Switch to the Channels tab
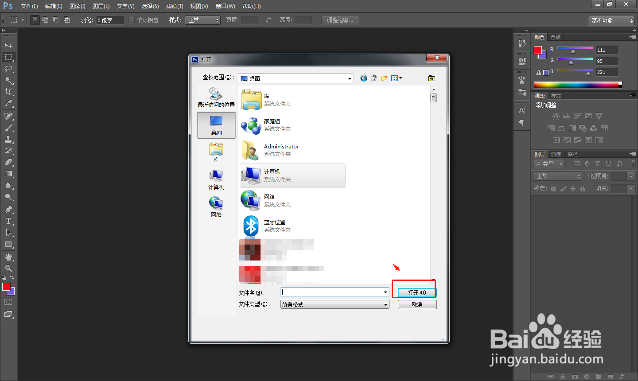 point(556,154)
